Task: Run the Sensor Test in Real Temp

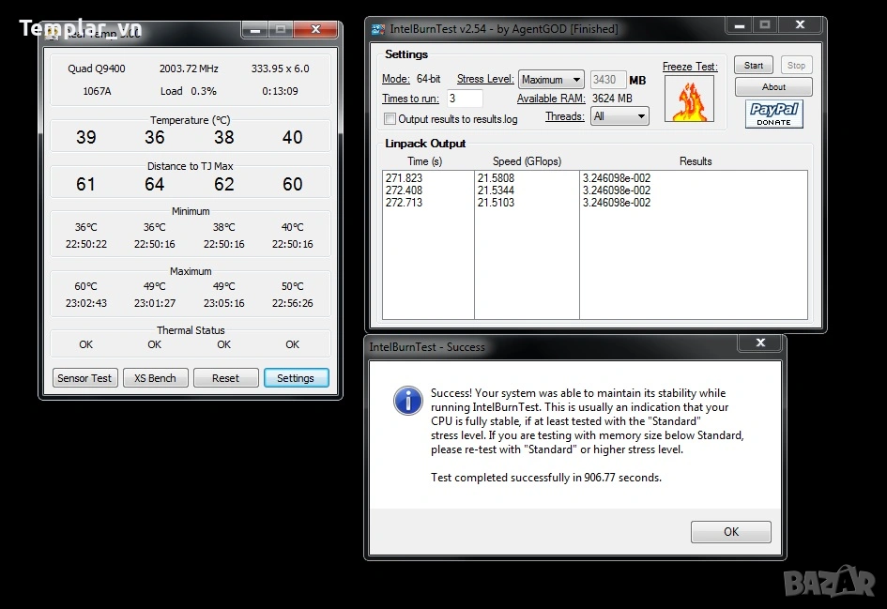Action: pos(84,378)
